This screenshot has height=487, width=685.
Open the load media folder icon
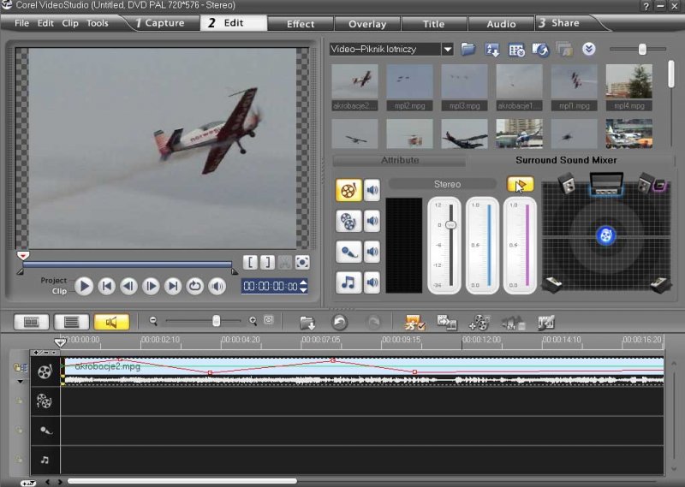[468, 50]
